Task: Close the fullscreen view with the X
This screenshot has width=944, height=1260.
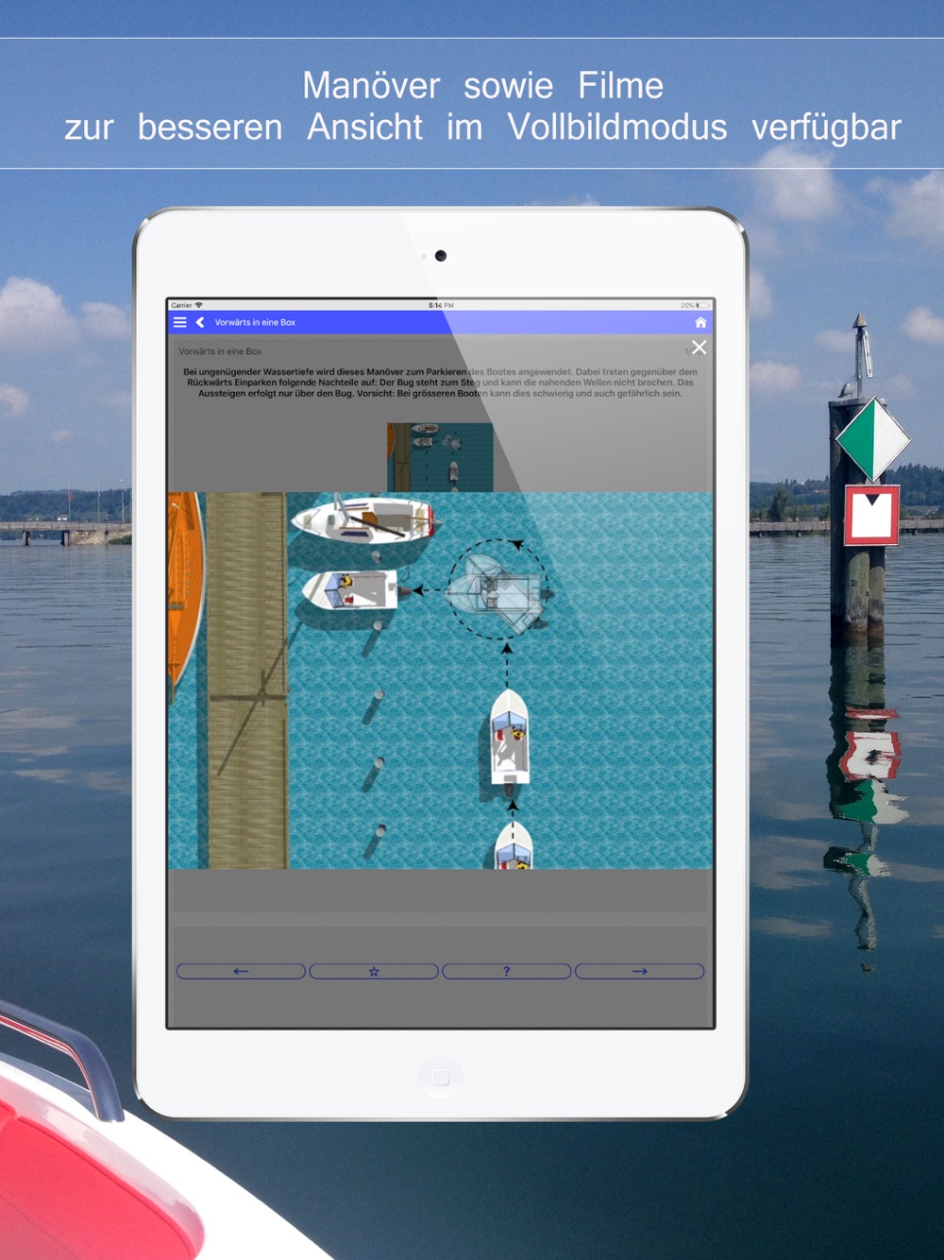Action: point(699,348)
